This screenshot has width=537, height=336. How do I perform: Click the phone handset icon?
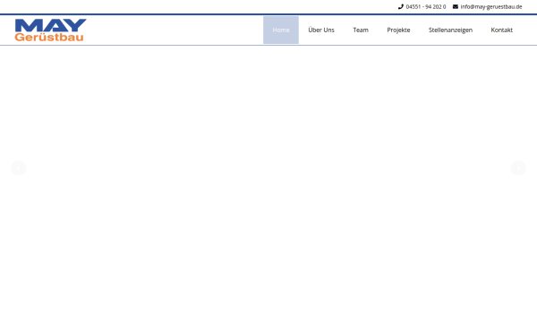tap(401, 6)
